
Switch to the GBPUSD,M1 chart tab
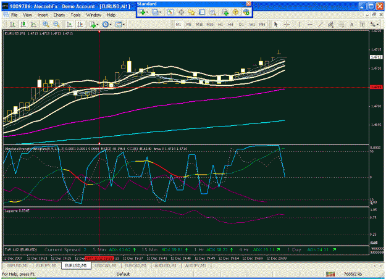point(17,265)
